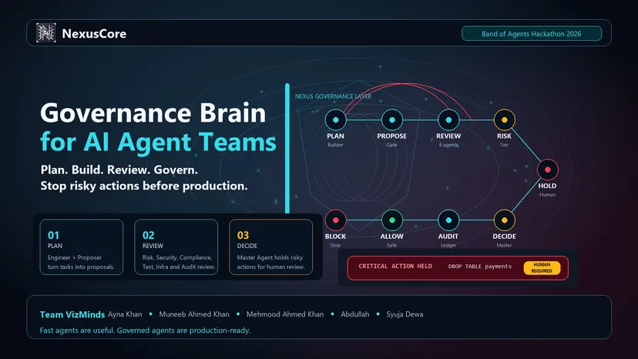Click the red HOLD node circle
Screen dimensions: 638x359
547,169
